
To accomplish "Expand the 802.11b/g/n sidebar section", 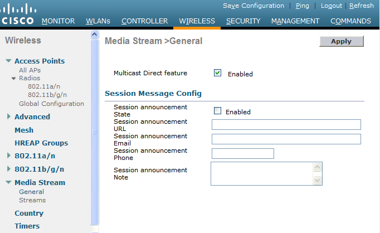I will click(8, 169).
